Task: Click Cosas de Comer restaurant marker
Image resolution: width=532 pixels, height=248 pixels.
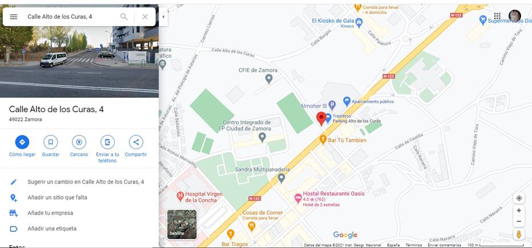Action: (x=251, y=225)
